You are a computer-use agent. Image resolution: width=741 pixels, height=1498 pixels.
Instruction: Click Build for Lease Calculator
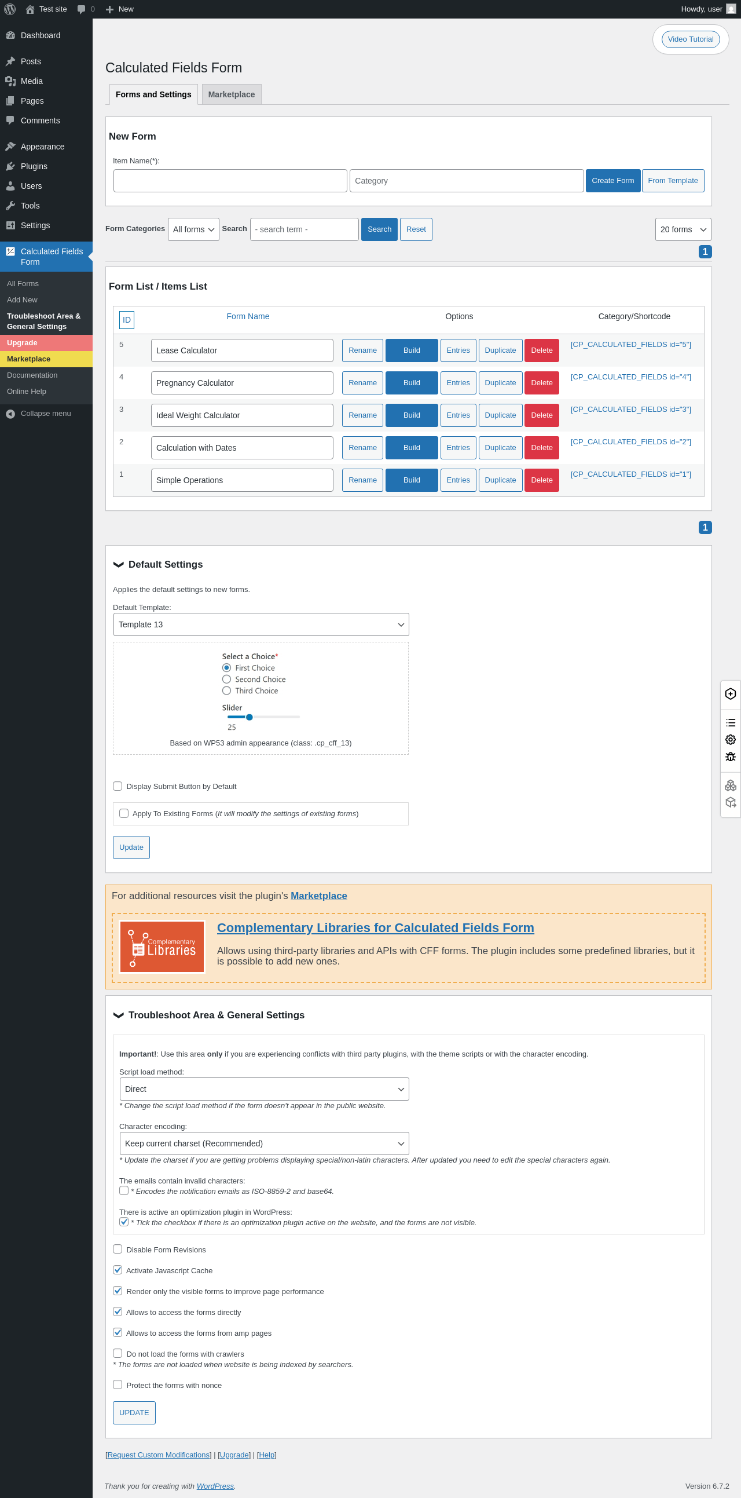pos(412,350)
